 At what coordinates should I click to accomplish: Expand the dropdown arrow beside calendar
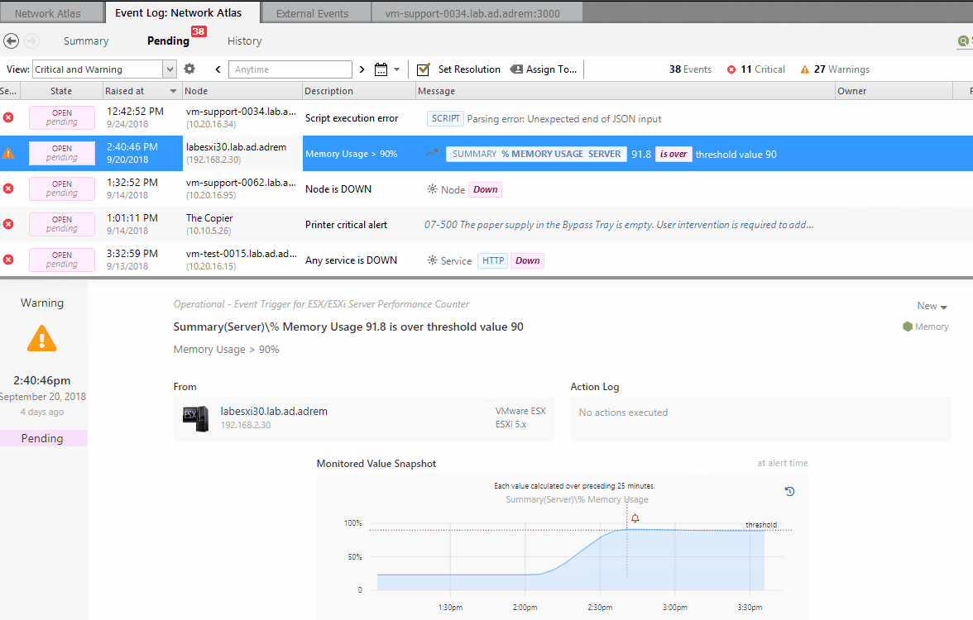tap(396, 69)
